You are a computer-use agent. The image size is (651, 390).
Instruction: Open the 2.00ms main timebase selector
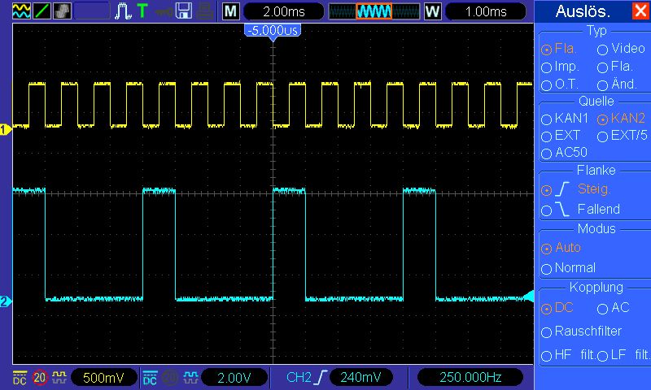[283, 11]
